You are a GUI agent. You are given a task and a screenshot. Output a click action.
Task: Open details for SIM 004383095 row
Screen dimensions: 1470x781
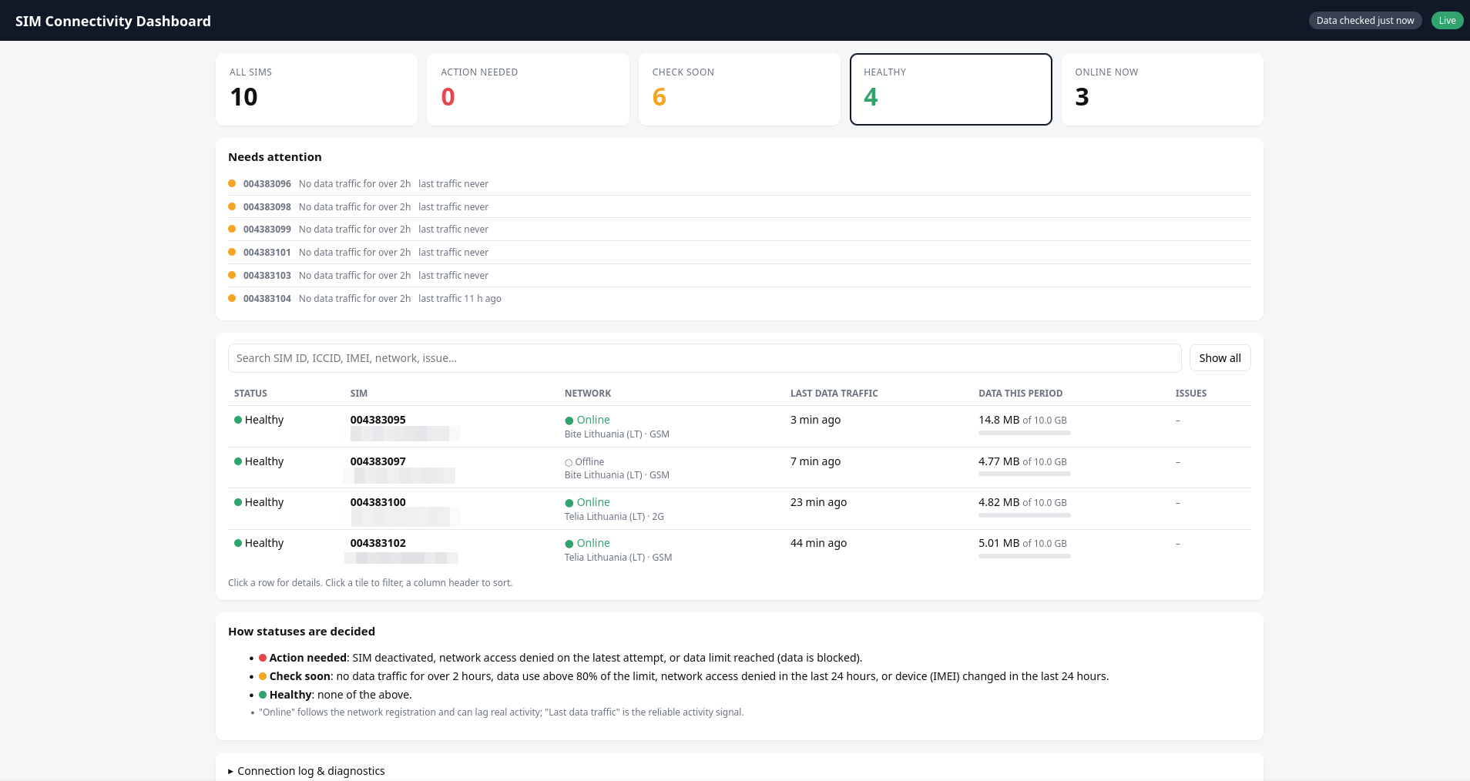coord(740,427)
